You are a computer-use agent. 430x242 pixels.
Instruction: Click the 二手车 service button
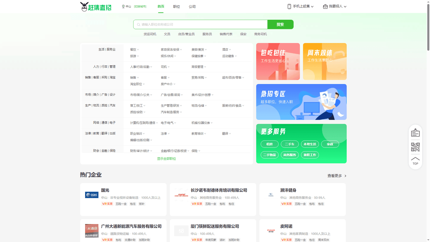(290, 144)
